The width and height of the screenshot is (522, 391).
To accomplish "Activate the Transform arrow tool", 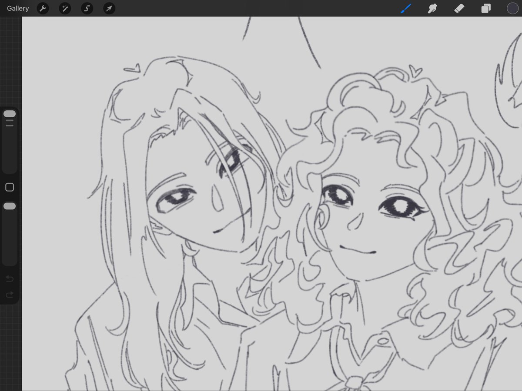I will [x=109, y=8].
